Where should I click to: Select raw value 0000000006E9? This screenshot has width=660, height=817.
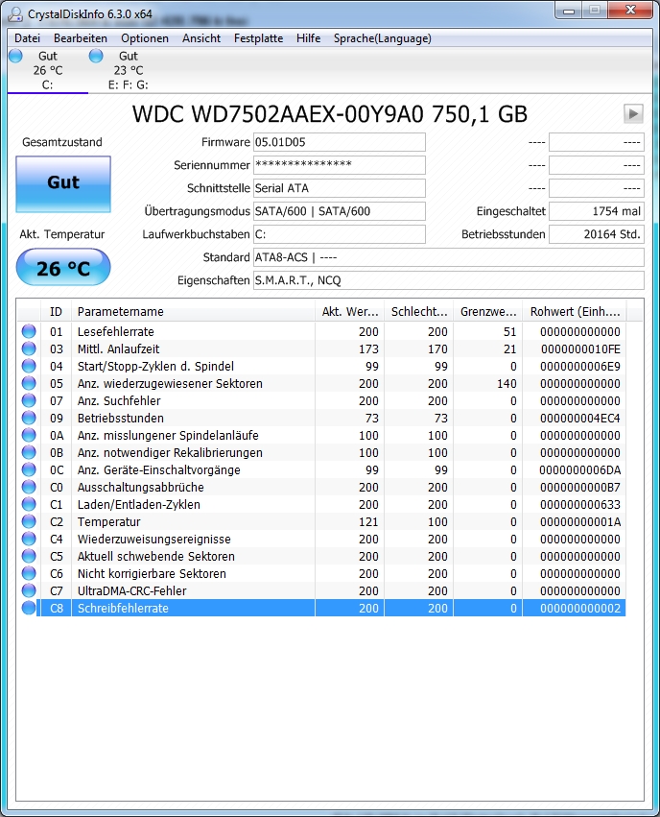coord(579,367)
